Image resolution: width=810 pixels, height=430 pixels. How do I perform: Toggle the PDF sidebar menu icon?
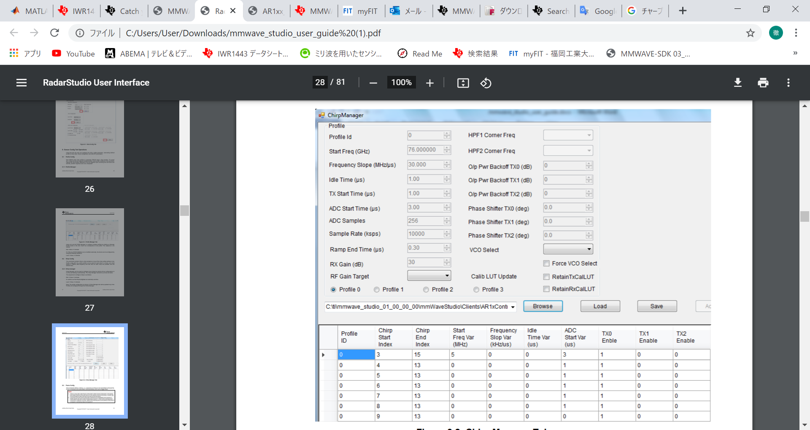click(22, 83)
